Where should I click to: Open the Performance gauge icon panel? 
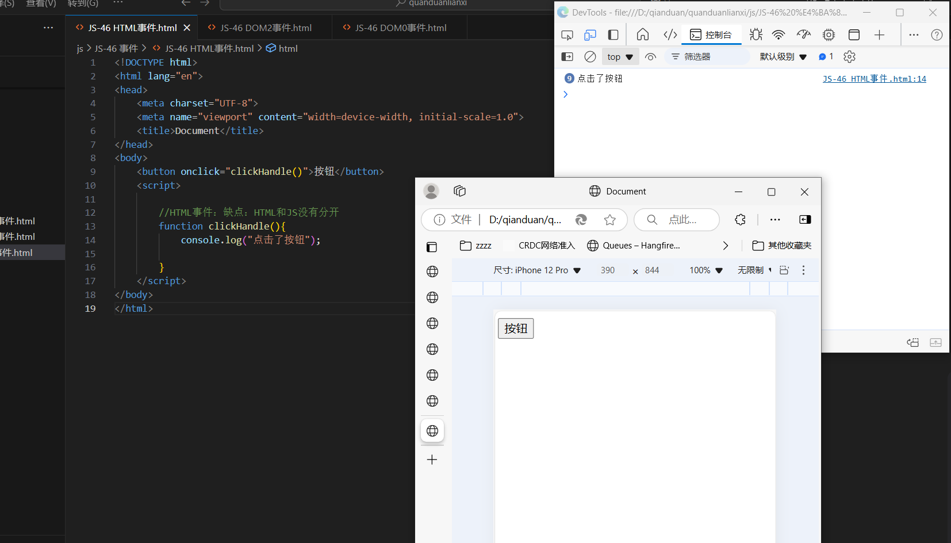point(804,35)
